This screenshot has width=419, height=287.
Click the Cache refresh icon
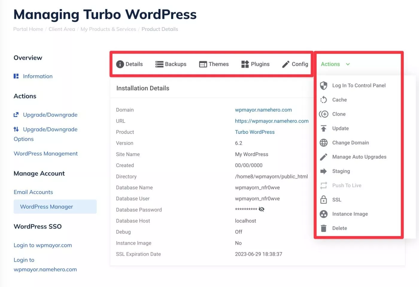coord(324,100)
